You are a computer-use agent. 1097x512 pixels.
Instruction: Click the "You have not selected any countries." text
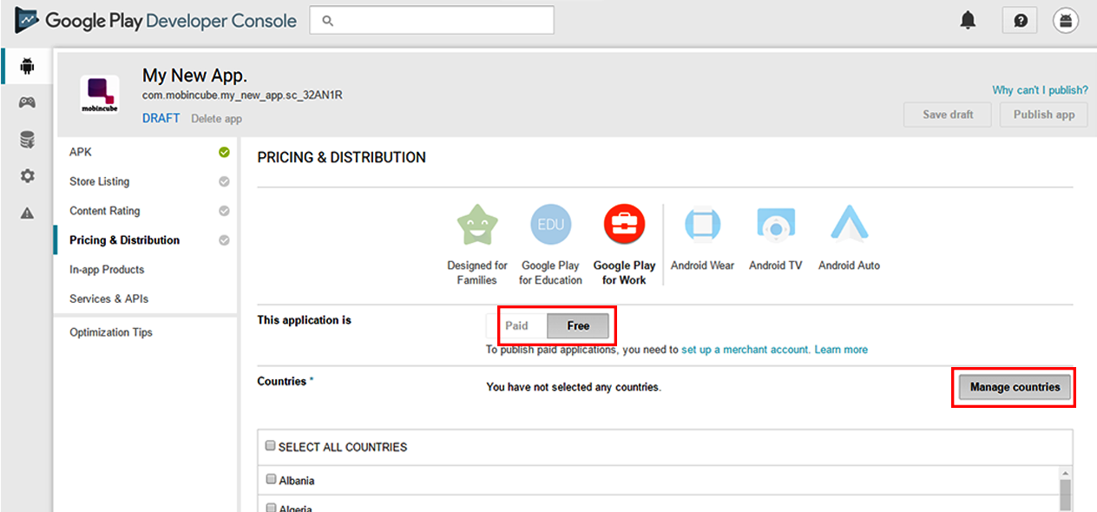(574, 387)
